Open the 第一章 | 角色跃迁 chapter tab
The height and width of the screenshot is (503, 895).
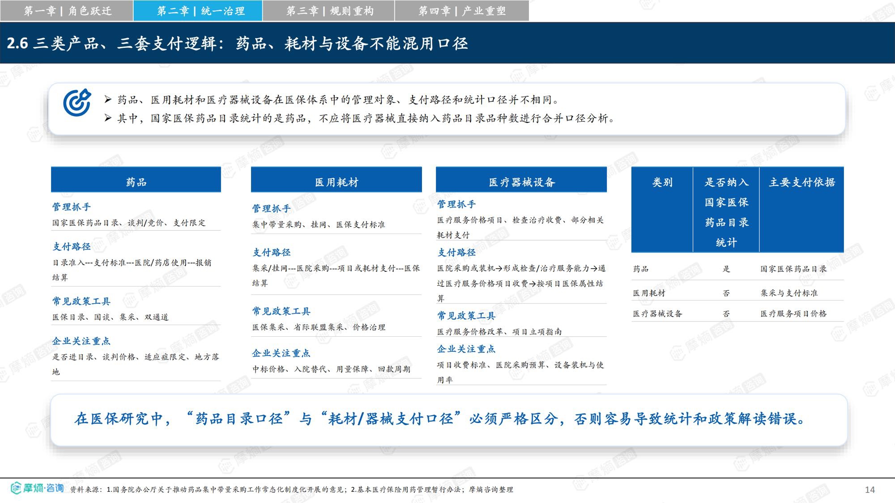pos(67,11)
